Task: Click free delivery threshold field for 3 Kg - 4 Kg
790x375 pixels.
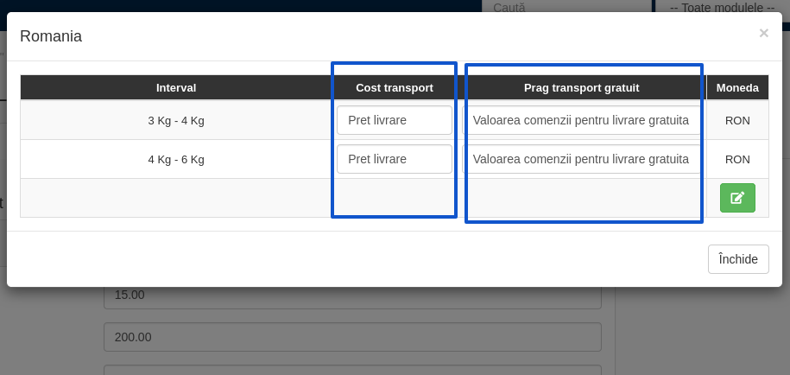Action: pos(581,120)
